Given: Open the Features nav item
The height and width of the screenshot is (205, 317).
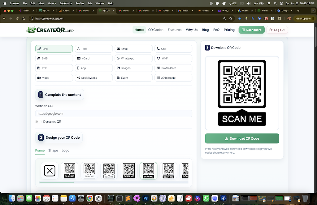Looking at the screenshot, I should coord(175,30).
